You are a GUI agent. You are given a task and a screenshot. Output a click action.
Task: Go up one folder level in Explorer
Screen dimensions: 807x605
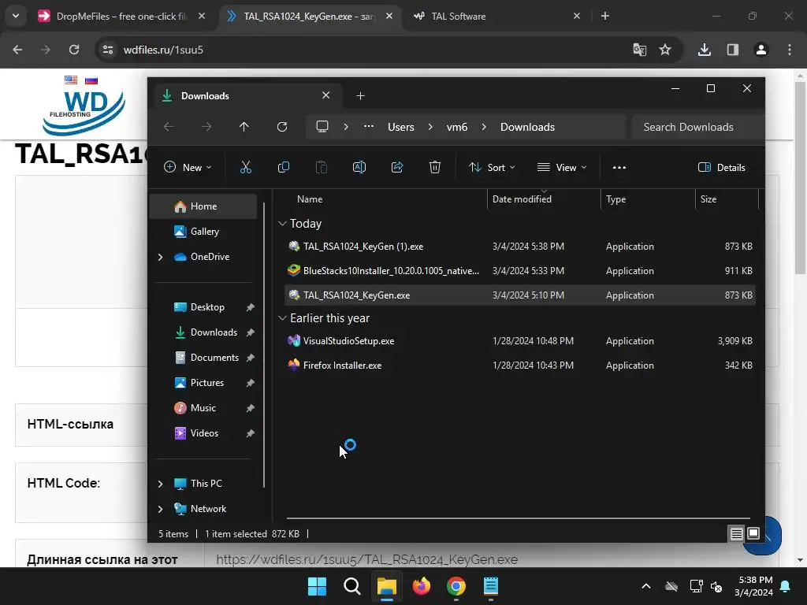click(244, 127)
